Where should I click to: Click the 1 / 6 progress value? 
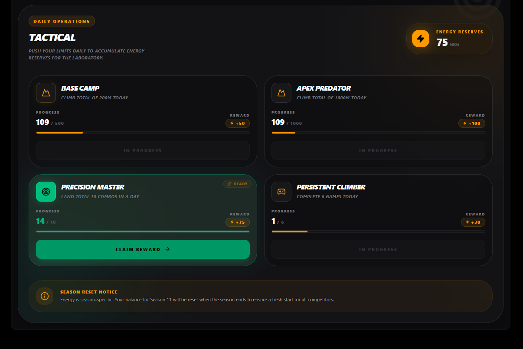pyautogui.click(x=278, y=222)
